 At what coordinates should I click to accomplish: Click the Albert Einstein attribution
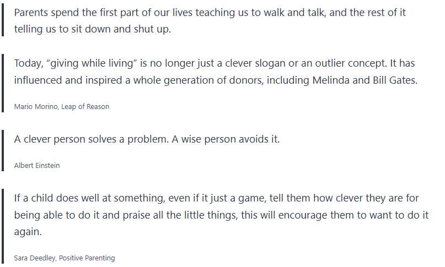click(36, 165)
